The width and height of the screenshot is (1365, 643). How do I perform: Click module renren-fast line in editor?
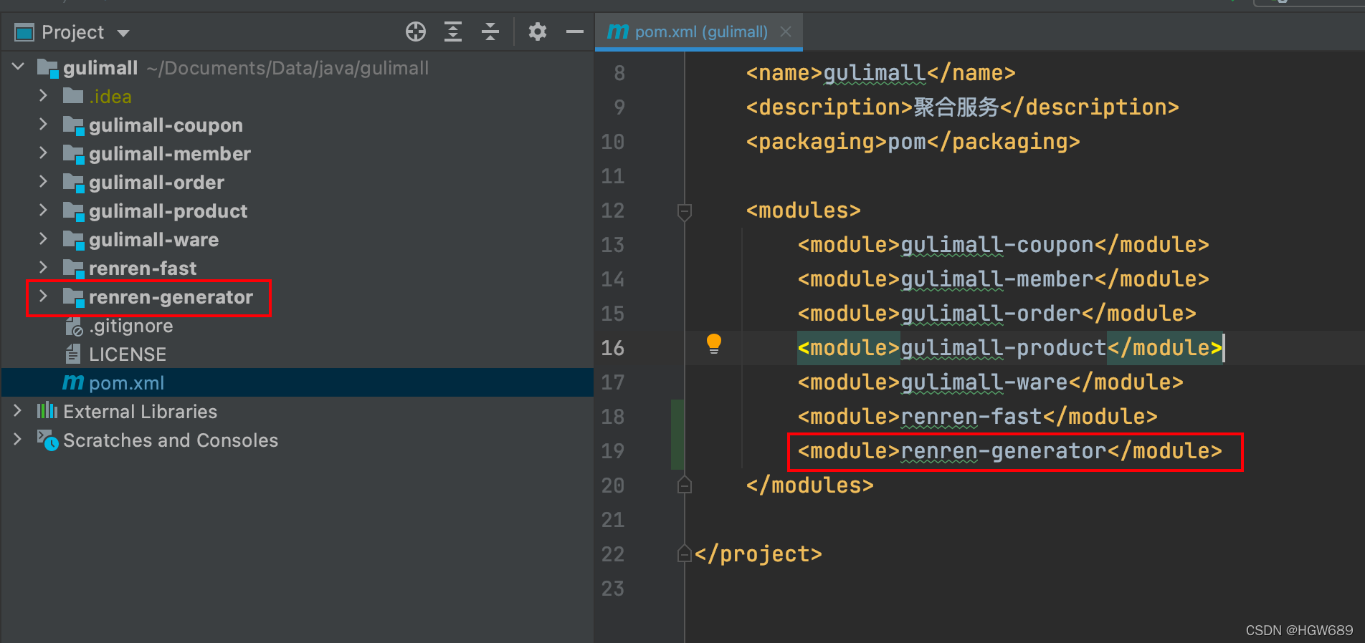977,417
